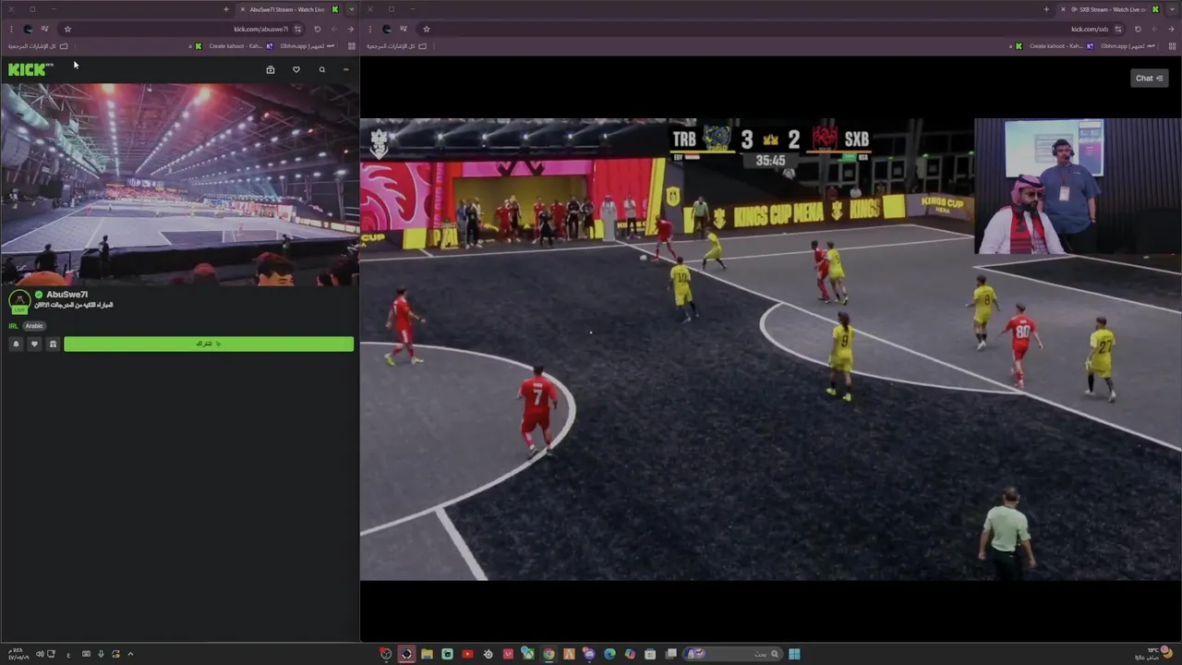Screen dimensions: 1182x665
Task: Click the heart follow icon beside subscribe button
Action: (34, 344)
